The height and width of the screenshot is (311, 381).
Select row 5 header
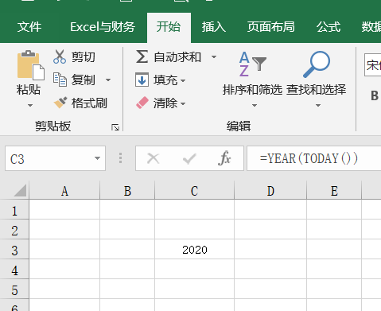click(x=14, y=290)
